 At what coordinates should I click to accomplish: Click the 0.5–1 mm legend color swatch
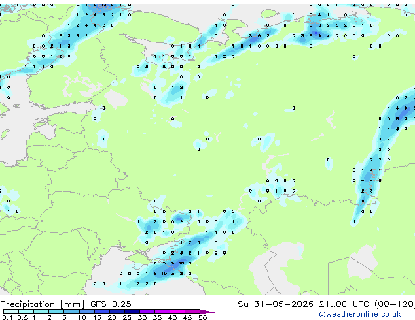pos(26,312)
